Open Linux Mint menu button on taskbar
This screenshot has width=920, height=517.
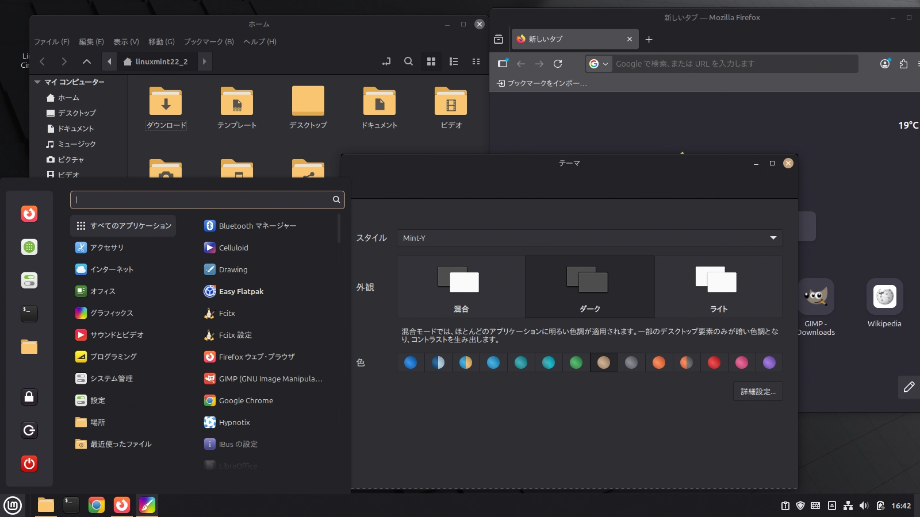coord(13,506)
